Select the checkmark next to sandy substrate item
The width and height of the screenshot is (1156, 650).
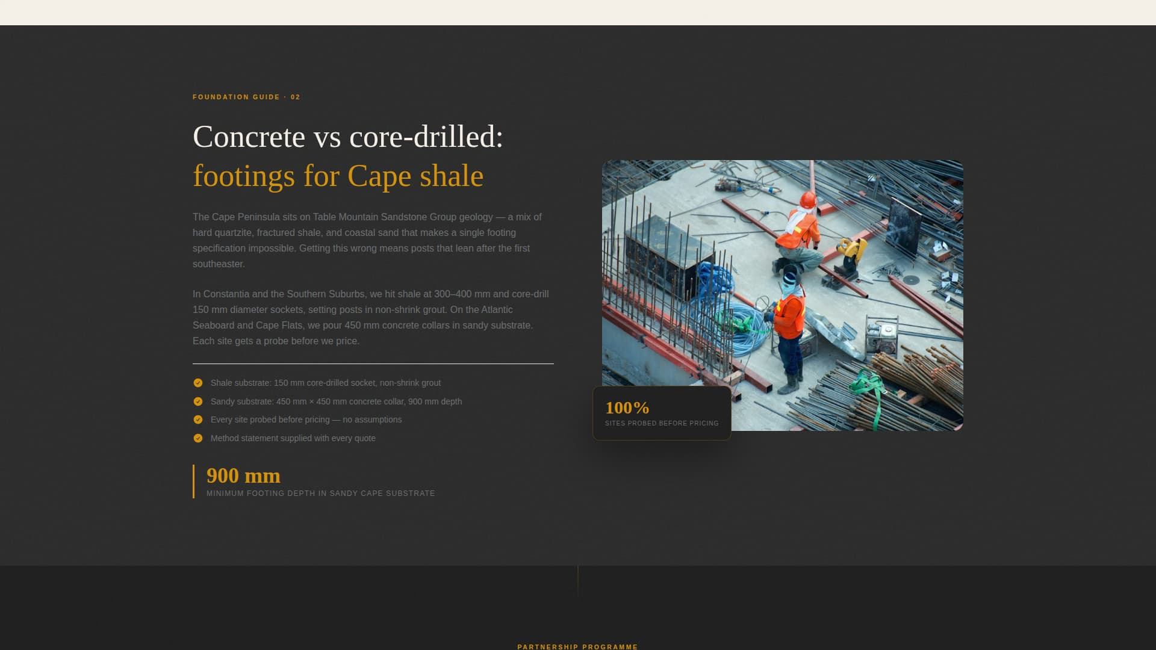(x=198, y=401)
